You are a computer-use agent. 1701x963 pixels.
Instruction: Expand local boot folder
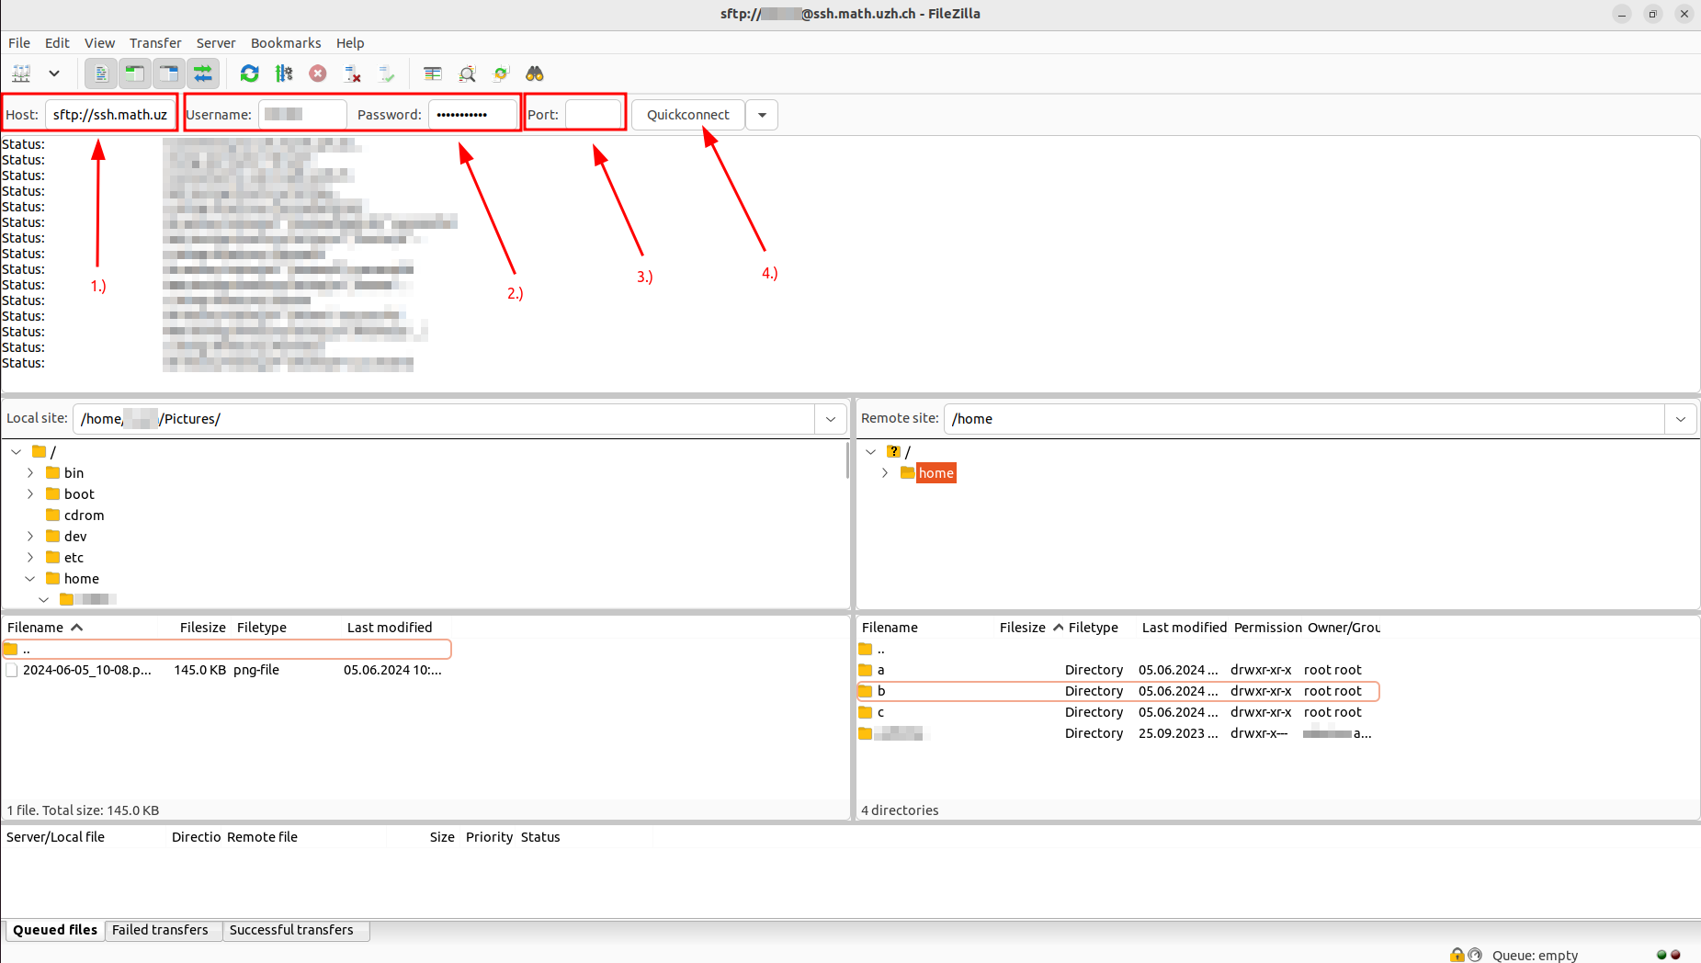(30, 494)
